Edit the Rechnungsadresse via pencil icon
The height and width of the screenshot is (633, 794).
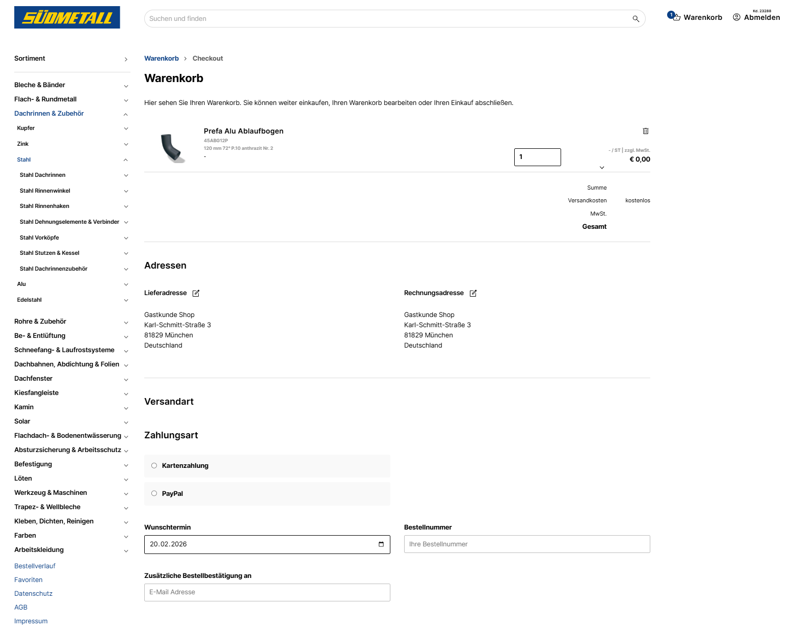tap(473, 293)
